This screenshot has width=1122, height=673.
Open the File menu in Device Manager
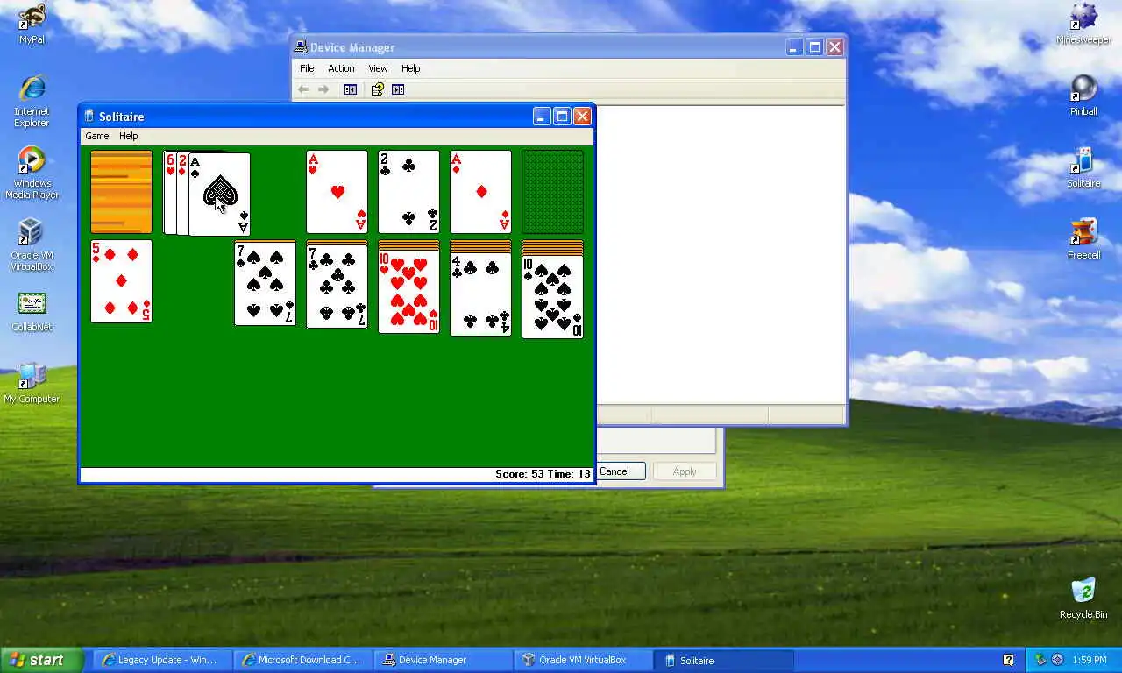coord(307,68)
